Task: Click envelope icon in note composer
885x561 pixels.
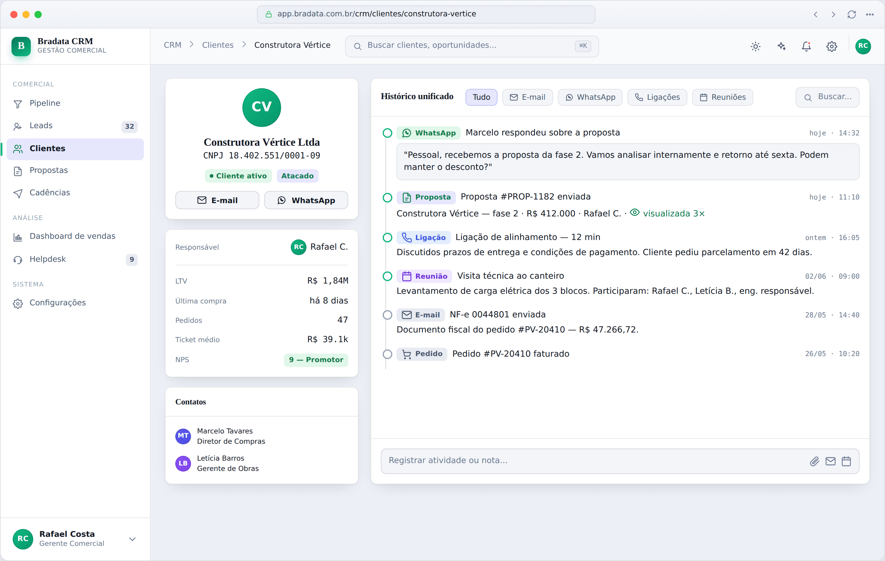Action: pos(831,461)
